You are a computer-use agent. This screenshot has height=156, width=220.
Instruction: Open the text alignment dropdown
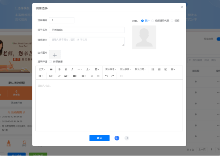(173, 69)
